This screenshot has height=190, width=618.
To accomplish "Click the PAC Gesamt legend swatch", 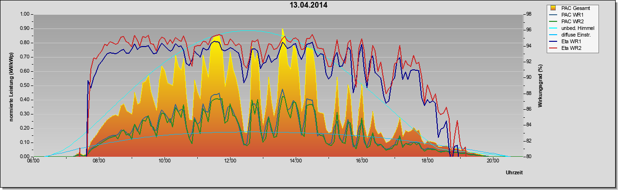I will (553, 8).
